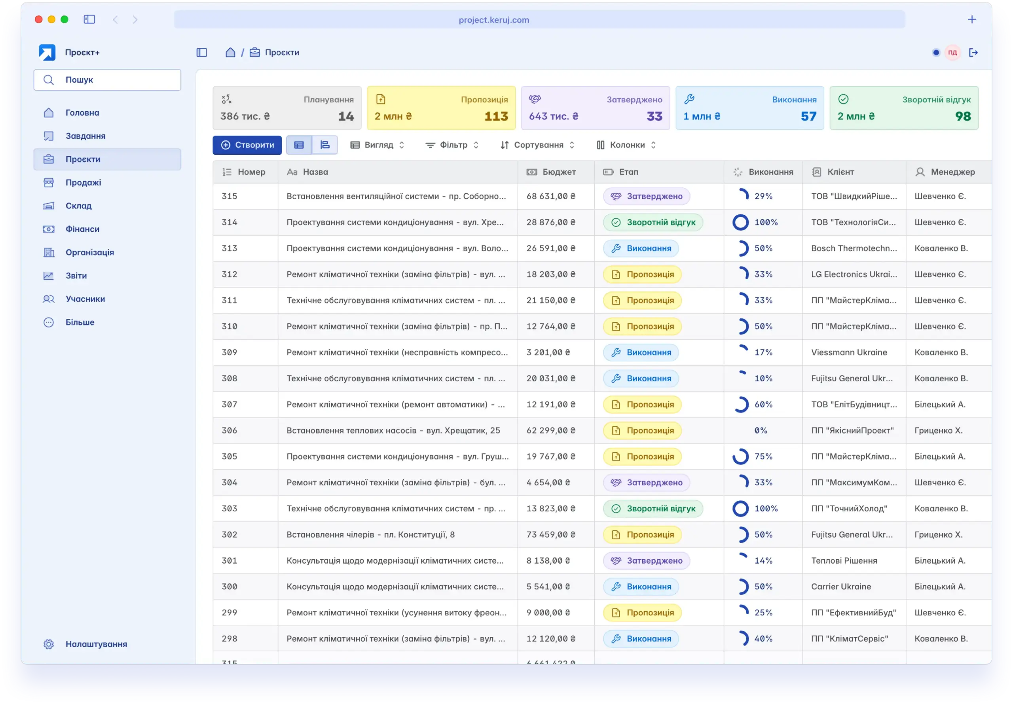Open the ПД user avatar
The width and height of the screenshot is (1013, 704).
952,53
